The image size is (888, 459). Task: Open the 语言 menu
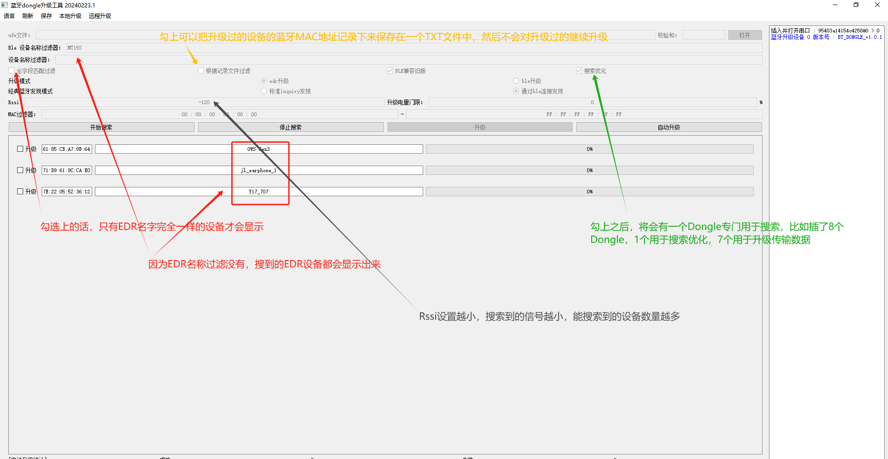coord(9,16)
